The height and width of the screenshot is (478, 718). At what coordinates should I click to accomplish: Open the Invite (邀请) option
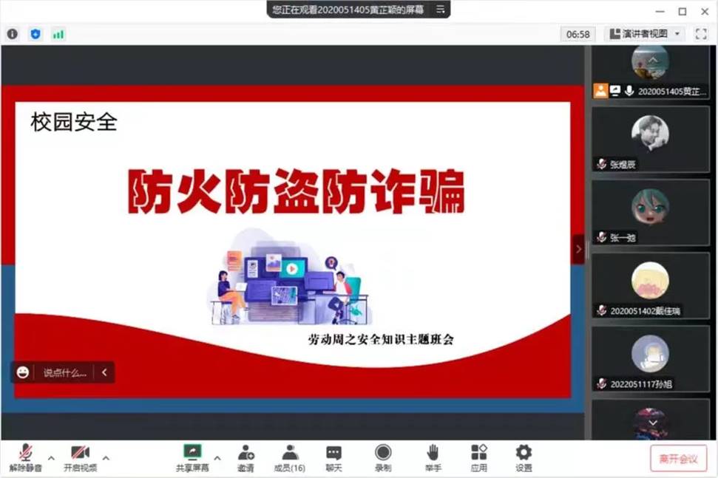245,458
